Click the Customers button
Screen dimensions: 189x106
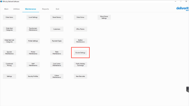pyautogui.click(x=57, y=29)
